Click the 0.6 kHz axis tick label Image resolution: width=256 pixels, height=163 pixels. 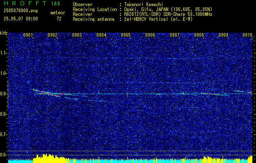click(x=4, y=155)
